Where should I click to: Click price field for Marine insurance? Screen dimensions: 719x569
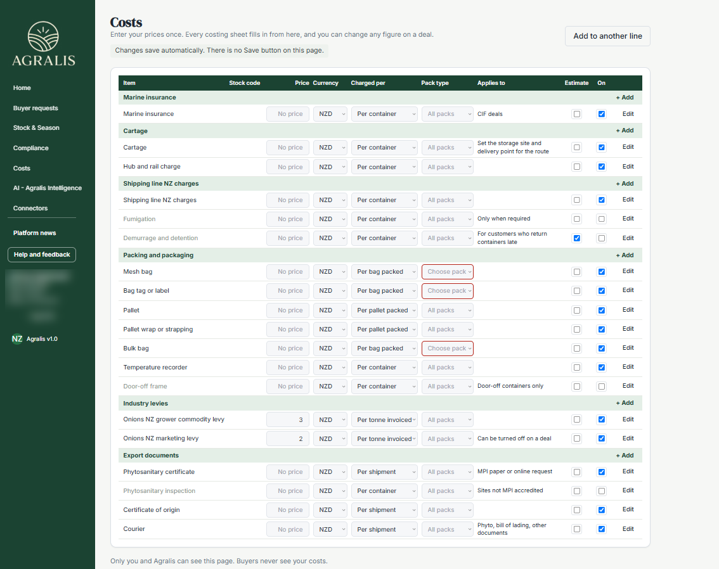click(x=288, y=114)
